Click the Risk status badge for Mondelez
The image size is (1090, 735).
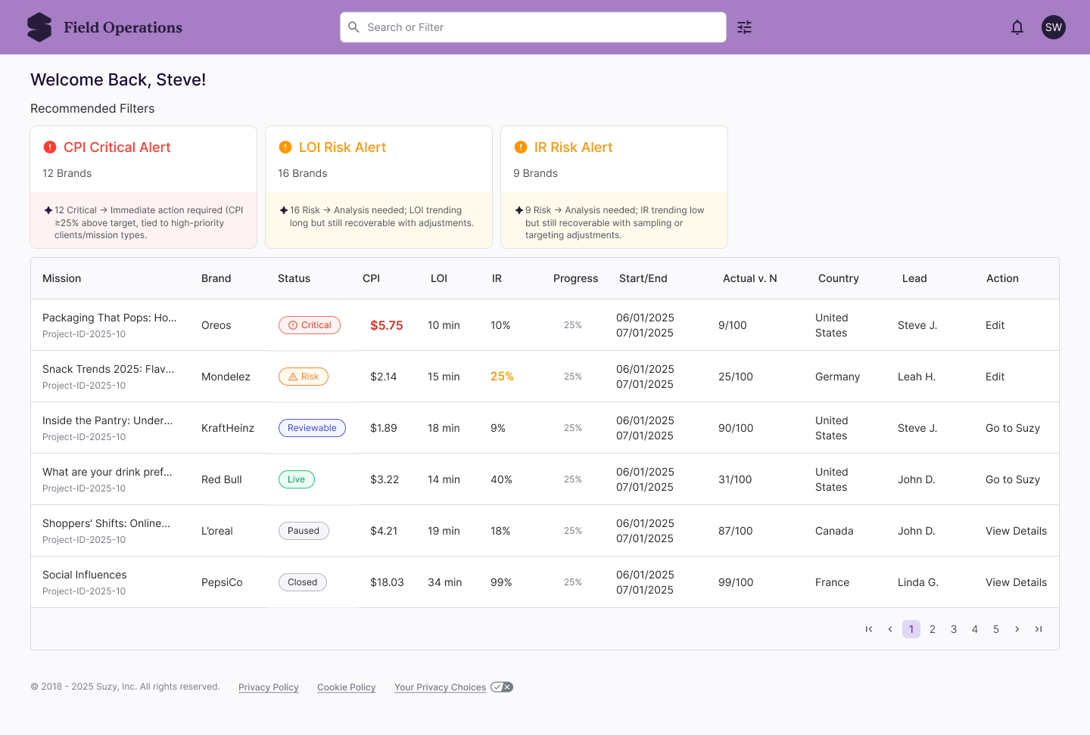tap(304, 377)
